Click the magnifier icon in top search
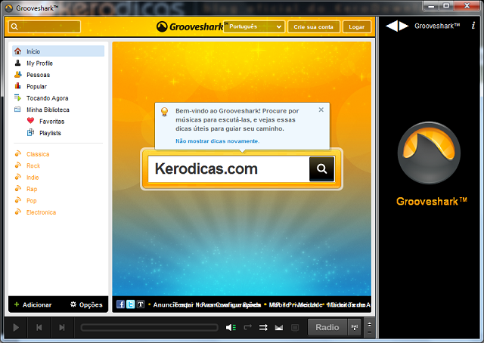Screen dimensions: 484x343 [x=14, y=26]
